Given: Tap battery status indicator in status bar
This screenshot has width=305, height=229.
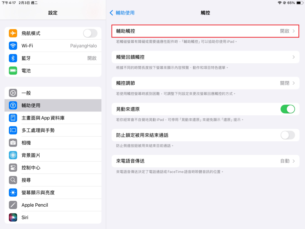Looking at the screenshot, I should pos(299,3).
